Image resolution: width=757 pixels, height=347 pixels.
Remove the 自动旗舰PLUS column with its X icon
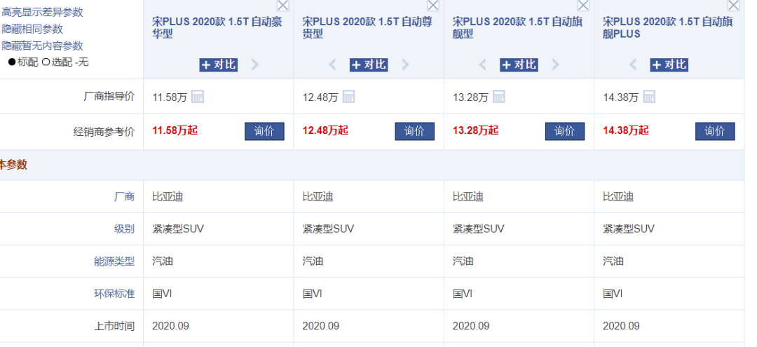[733, 5]
